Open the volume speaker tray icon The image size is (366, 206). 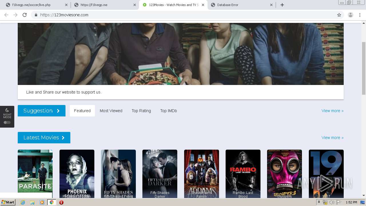[332, 202]
